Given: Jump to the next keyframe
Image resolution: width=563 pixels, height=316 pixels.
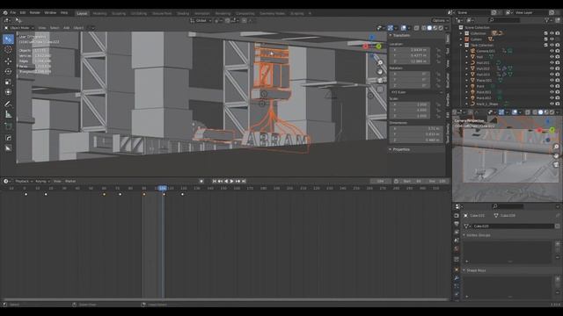Looking at the screenshot, I should click(238, 182).
